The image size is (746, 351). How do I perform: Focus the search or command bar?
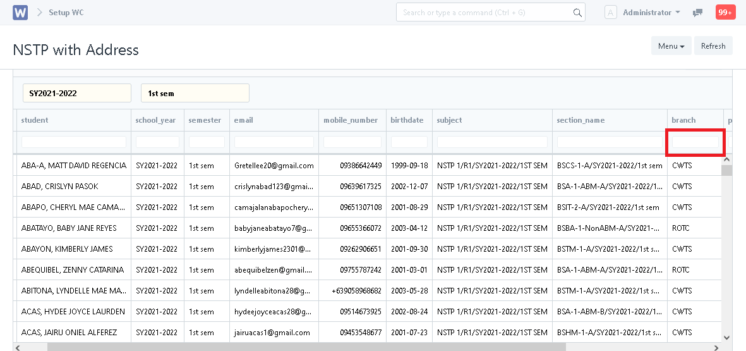(x=491, y=13)
